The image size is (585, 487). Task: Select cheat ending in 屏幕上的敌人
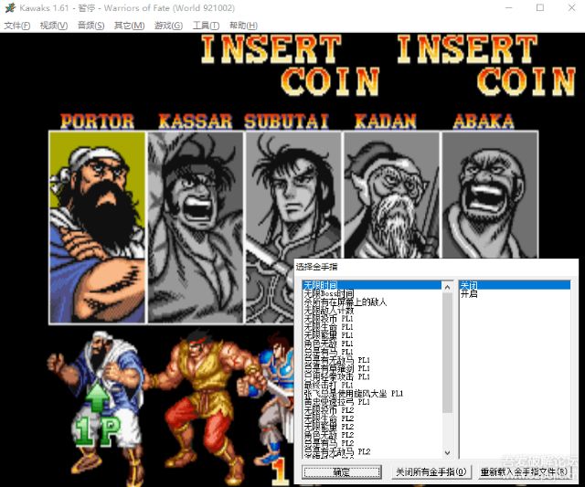[x=372, y=302]
